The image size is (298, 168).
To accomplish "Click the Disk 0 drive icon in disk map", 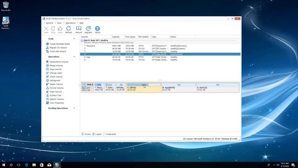I will pyautogui.click(x=84, y=85).
